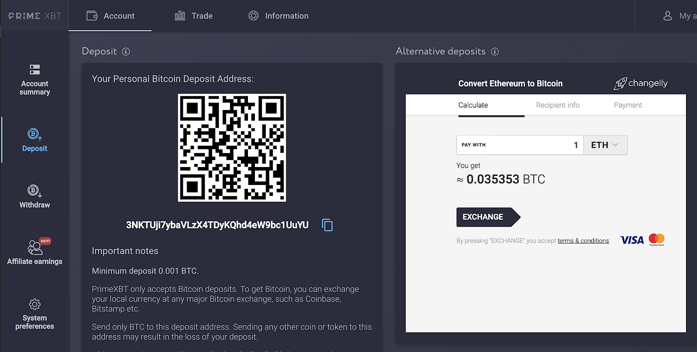Click the wallet icon beside Account
697x352 pixels.
92,16
